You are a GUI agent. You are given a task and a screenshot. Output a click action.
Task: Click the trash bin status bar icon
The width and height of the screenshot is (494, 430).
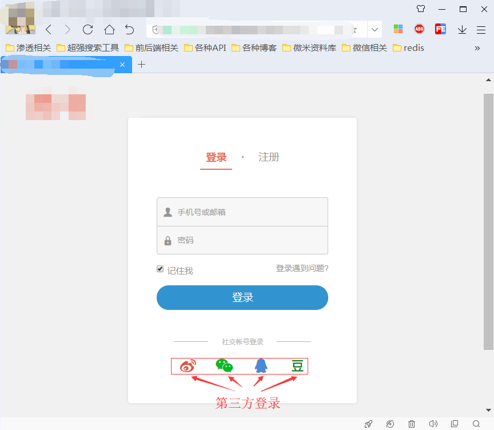click(x=412, y=424)
